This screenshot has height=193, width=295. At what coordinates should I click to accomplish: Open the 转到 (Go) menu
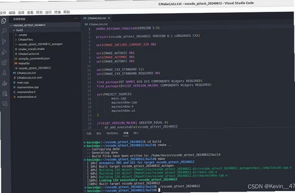click(x=39, y=12)
